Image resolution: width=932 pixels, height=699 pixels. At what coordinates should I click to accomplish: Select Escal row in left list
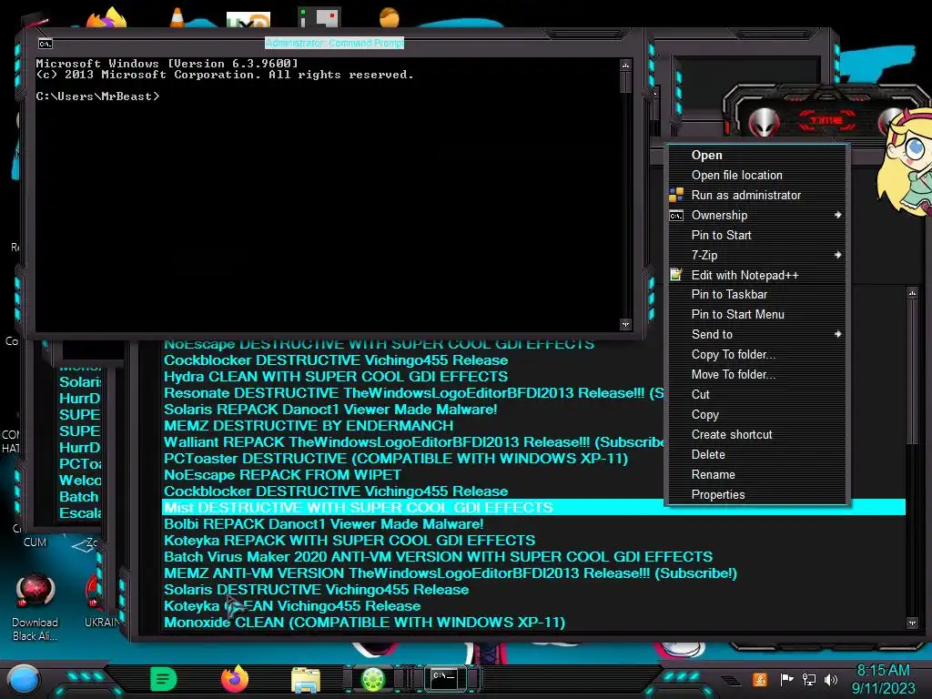[80, 513]
